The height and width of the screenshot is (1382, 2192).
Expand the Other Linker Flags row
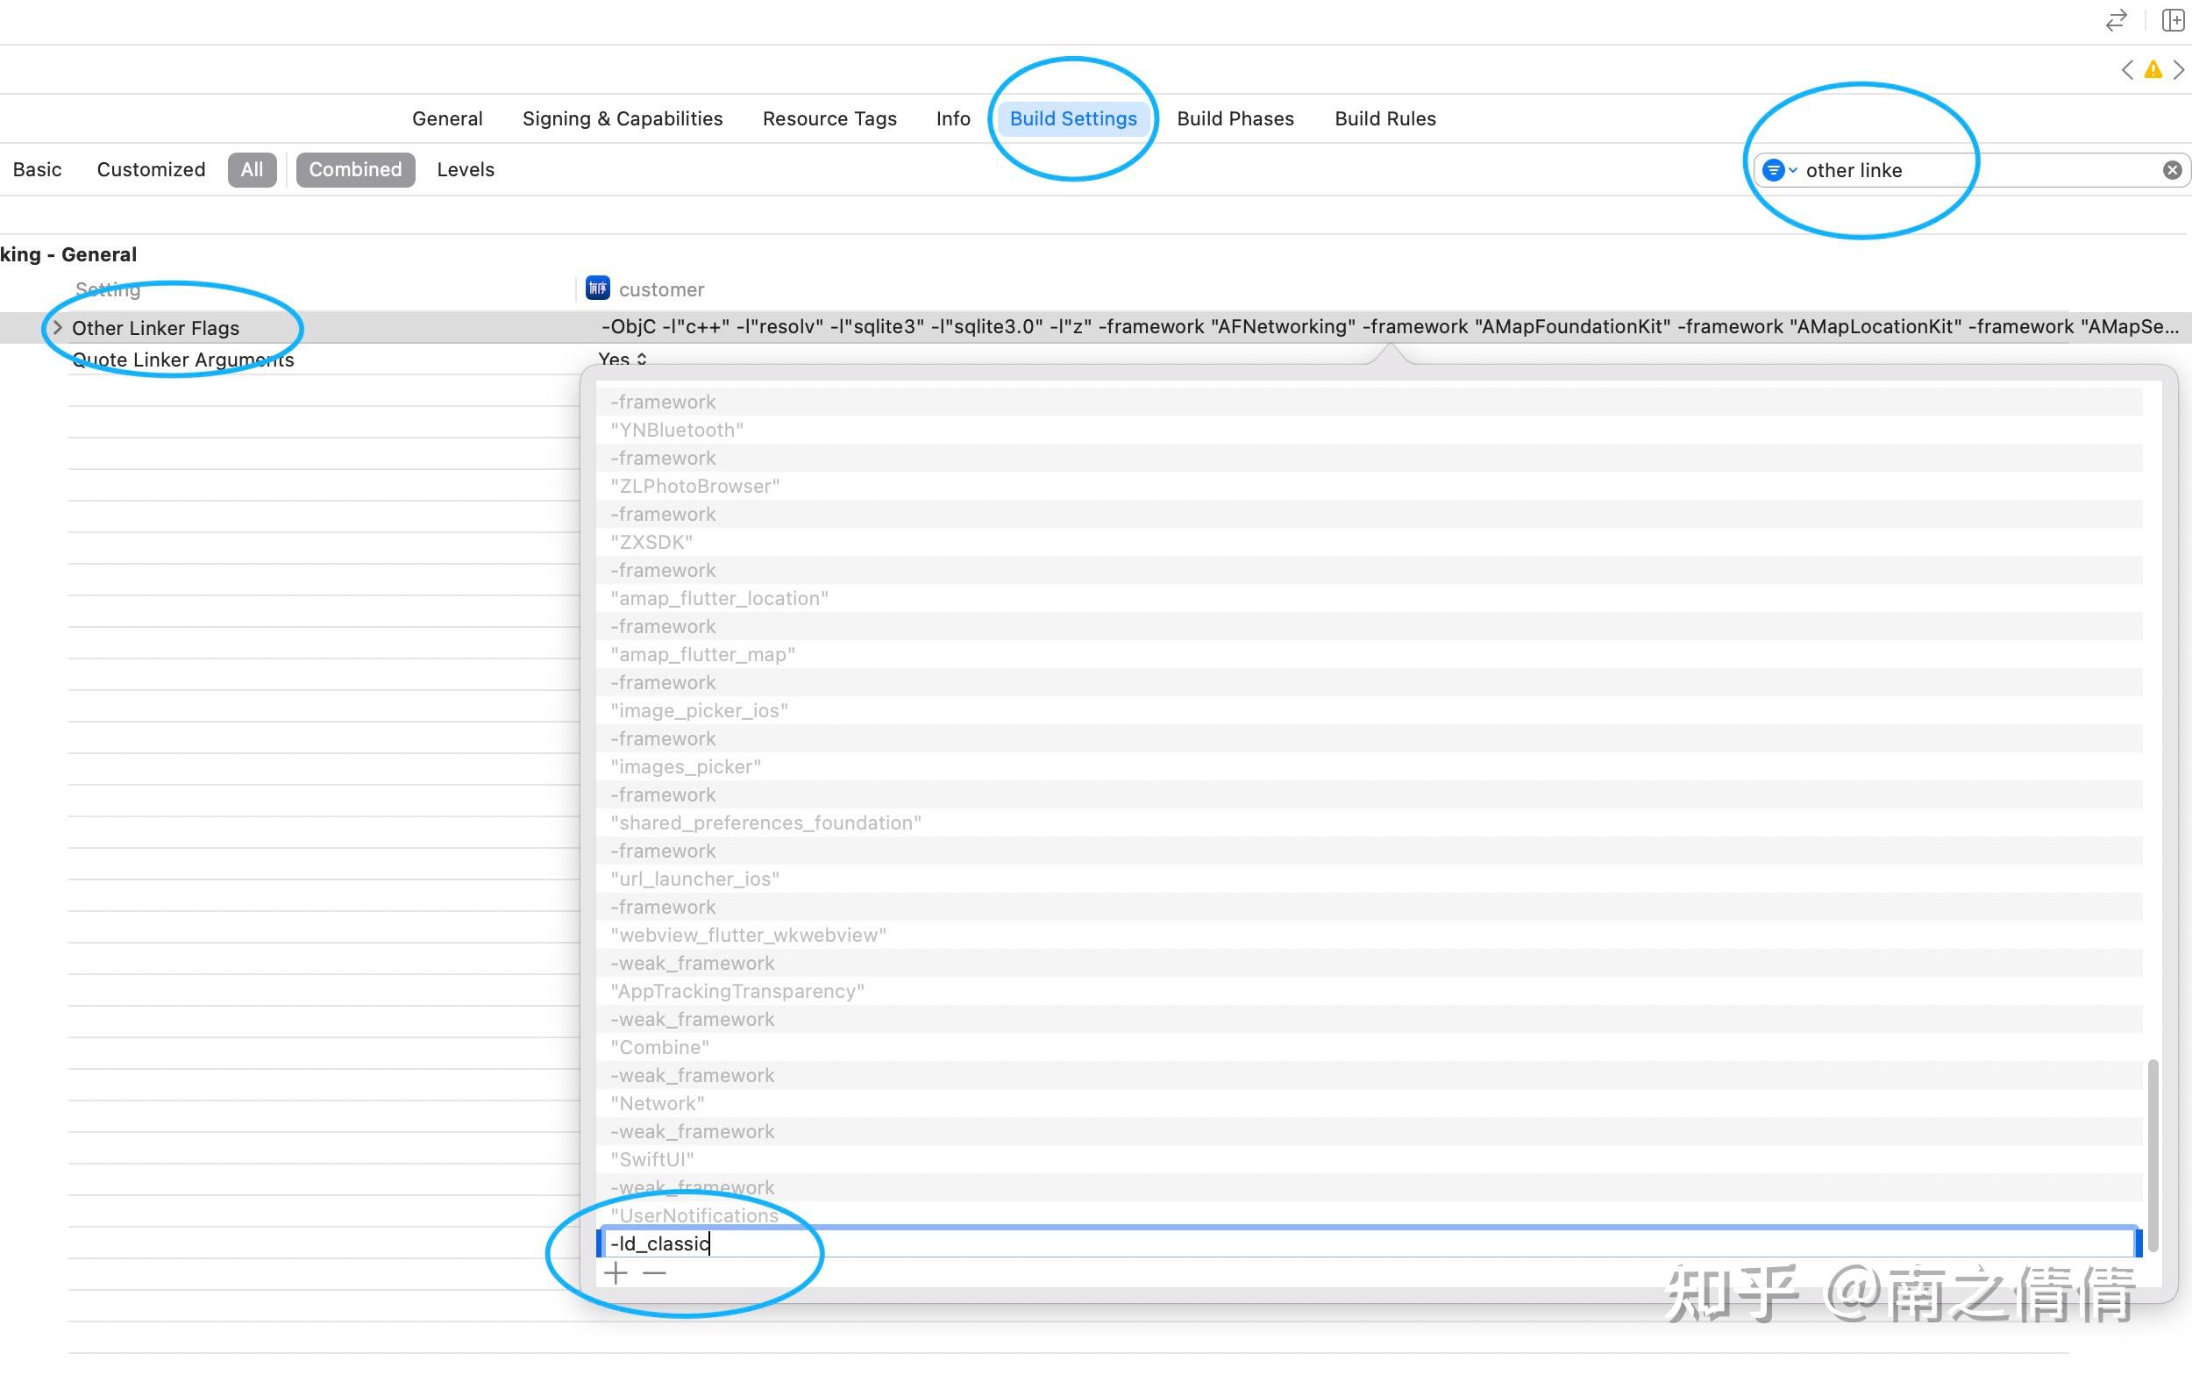coord(57,328)
